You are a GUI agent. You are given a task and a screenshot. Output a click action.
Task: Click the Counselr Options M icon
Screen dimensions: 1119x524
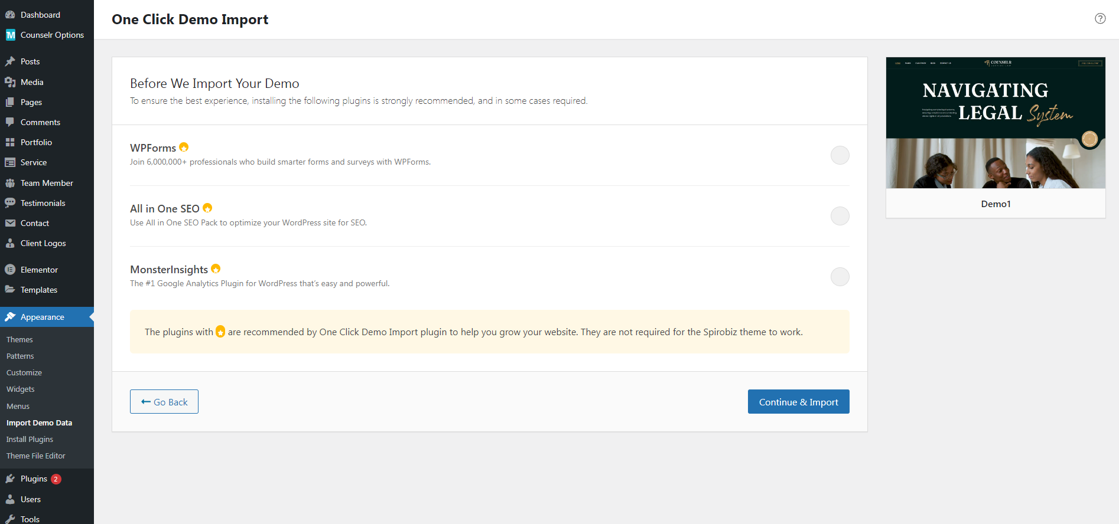pos(10,35)
